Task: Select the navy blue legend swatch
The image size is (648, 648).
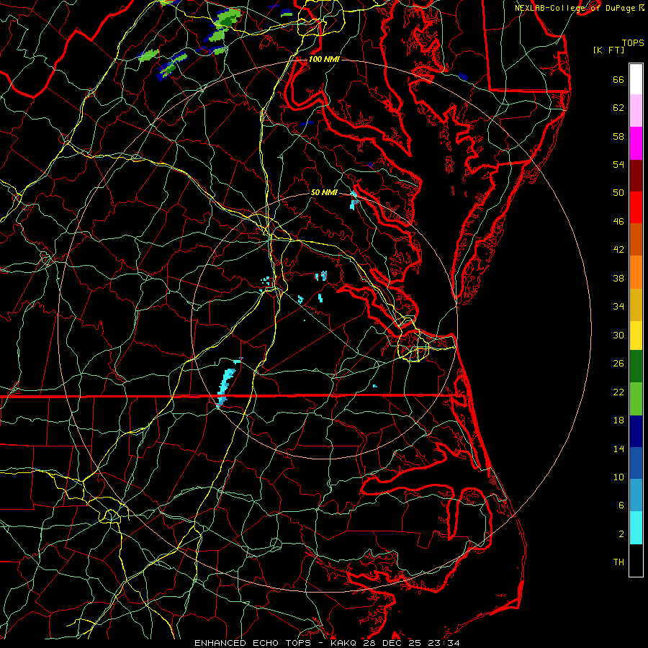Action: tap(636, 431)
